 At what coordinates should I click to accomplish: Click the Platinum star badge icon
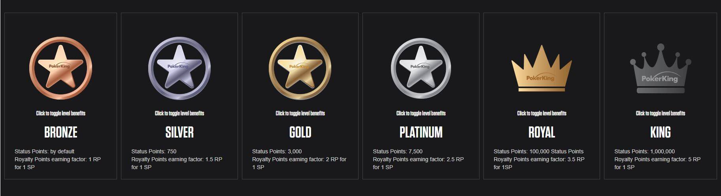421,68
